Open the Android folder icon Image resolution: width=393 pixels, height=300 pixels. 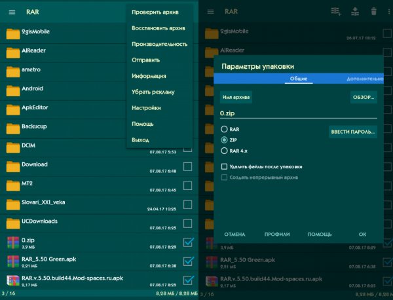click(13, 90)
